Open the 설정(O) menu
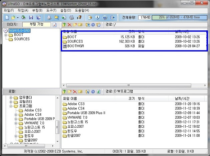The height and width of the screenshot is (156, 210). [66, 10]
